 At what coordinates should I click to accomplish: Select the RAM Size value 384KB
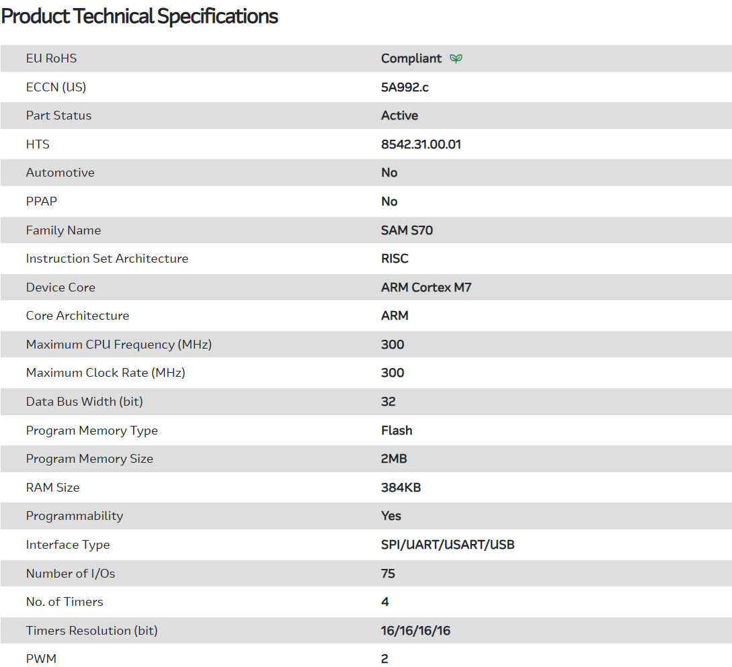(x=401, y=488)
